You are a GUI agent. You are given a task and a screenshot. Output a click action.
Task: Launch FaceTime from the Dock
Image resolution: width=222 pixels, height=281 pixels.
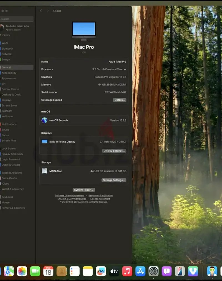[35, 271]
